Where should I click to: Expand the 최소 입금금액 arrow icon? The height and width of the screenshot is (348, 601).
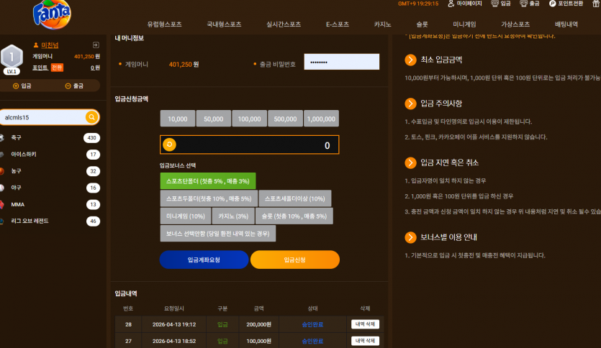click(x=410, y=60)
